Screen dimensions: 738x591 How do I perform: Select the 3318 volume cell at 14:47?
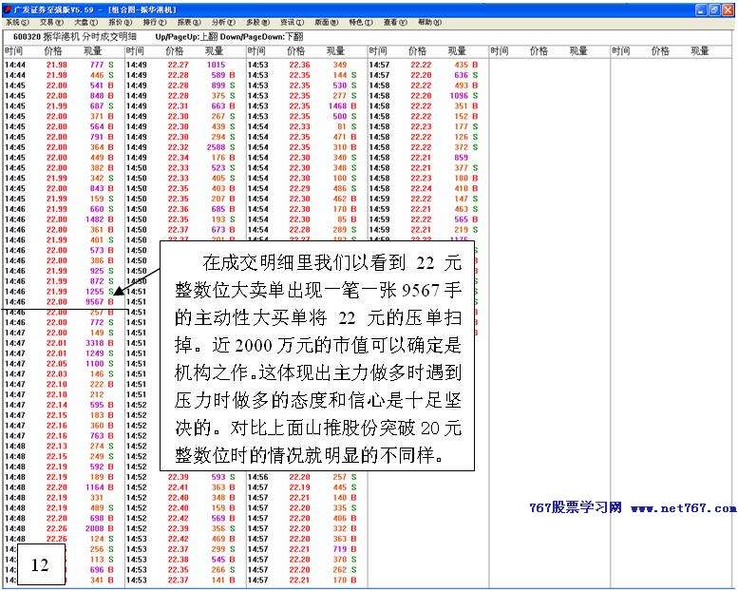(95, 343)
